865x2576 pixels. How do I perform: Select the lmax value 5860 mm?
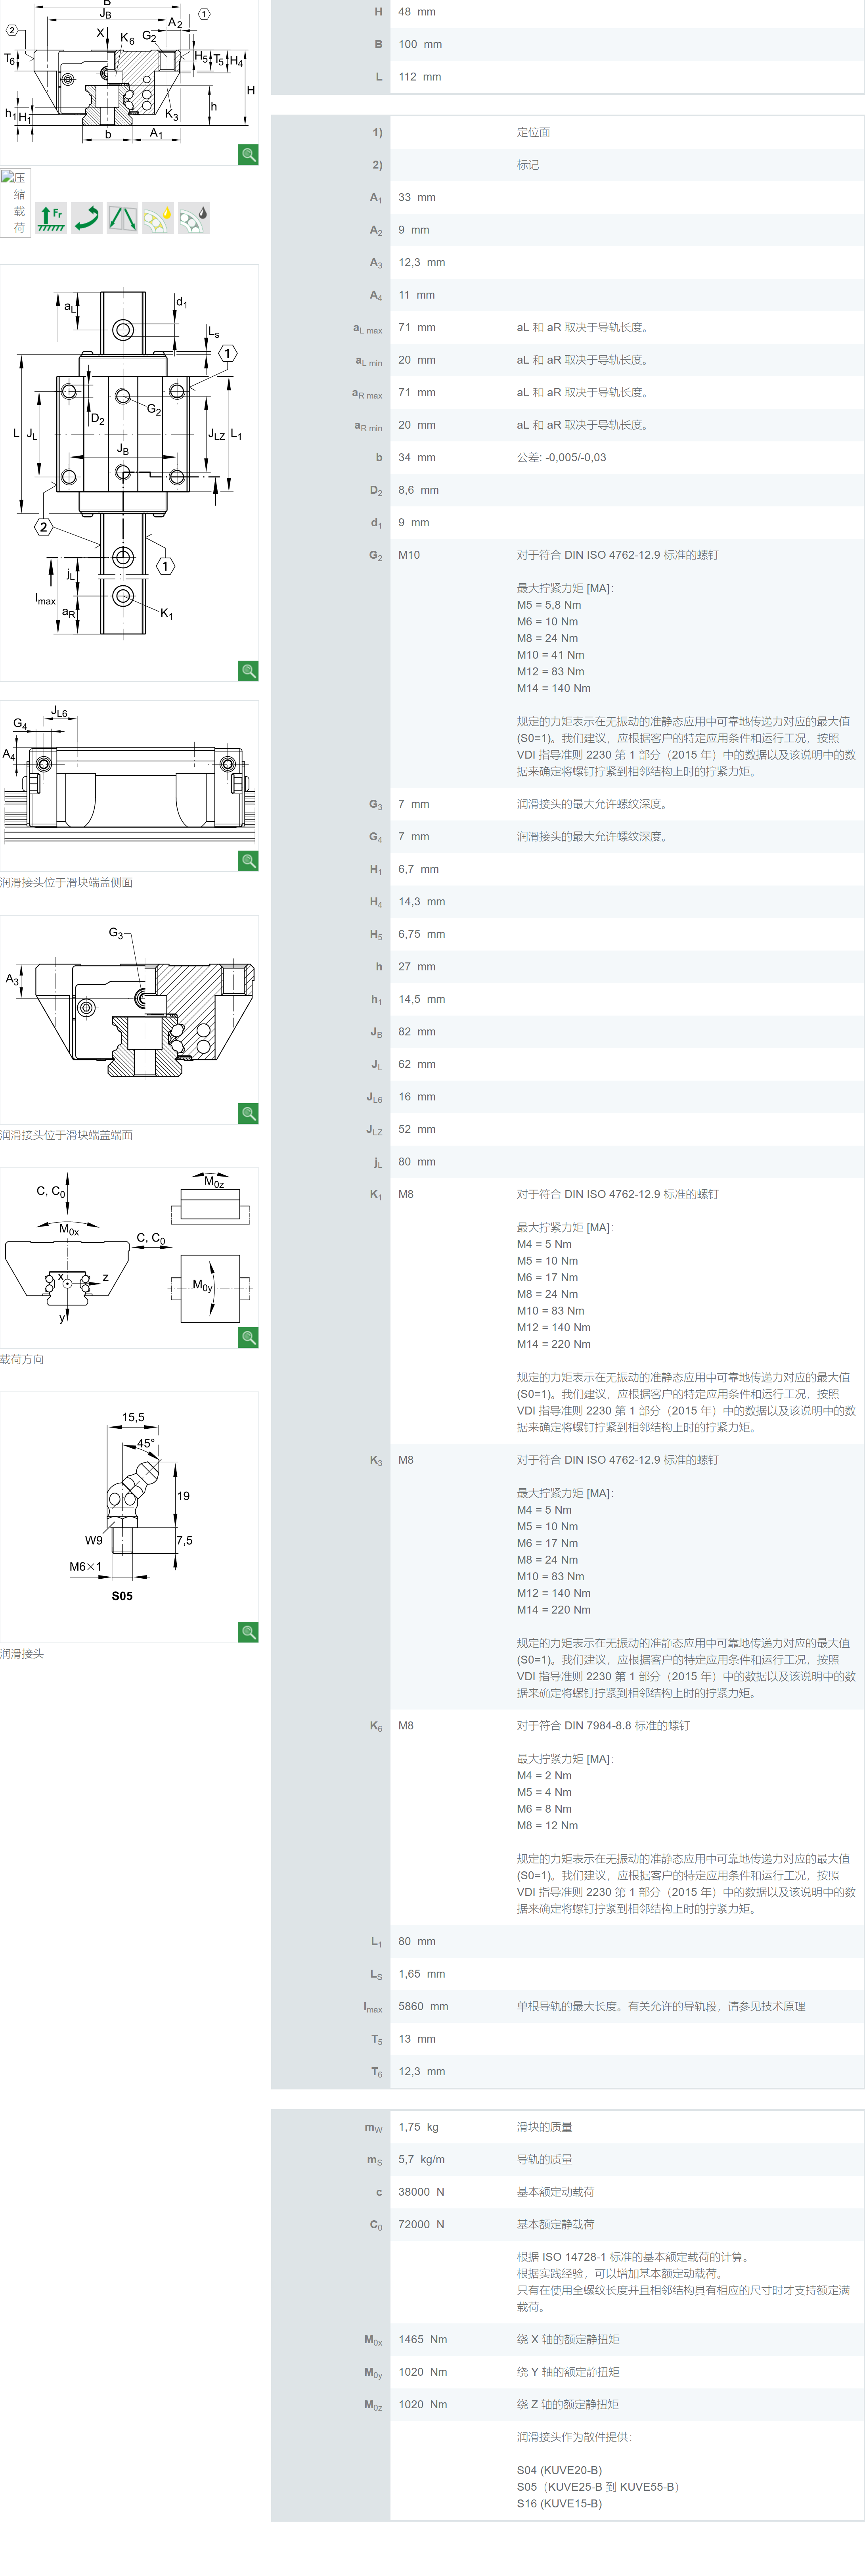(423, 2006)
